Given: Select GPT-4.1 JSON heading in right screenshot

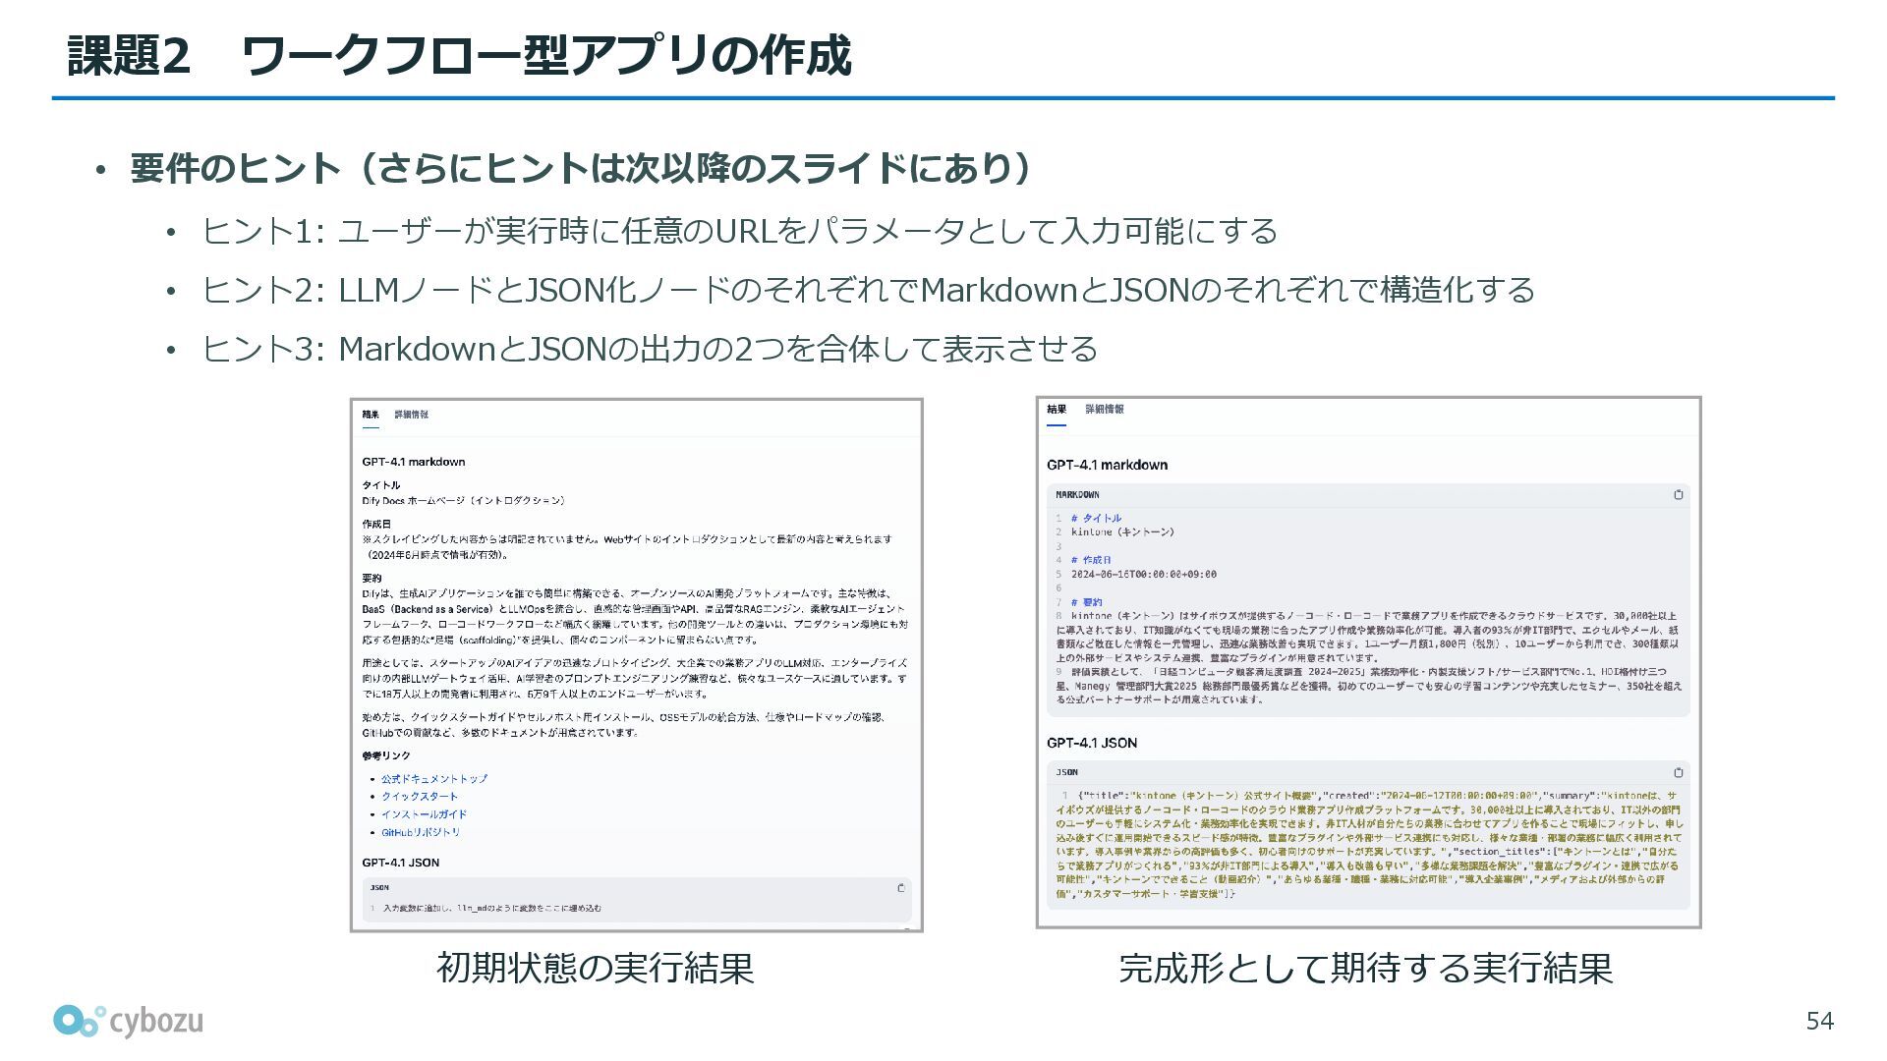Looking at the screenshot, I should click(x=1091, y=744).
